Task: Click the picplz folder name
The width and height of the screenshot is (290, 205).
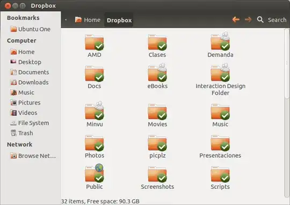Action: (x=157, y=156)
